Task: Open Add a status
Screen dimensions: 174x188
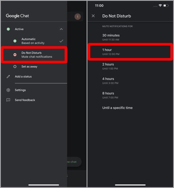Action: coord(34,76)
